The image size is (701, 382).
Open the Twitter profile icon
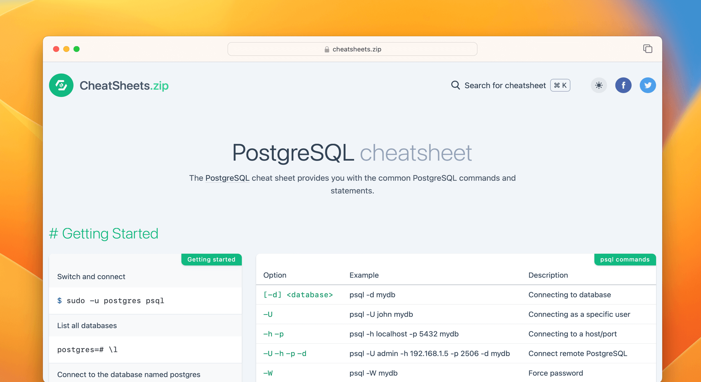(648, 85)
